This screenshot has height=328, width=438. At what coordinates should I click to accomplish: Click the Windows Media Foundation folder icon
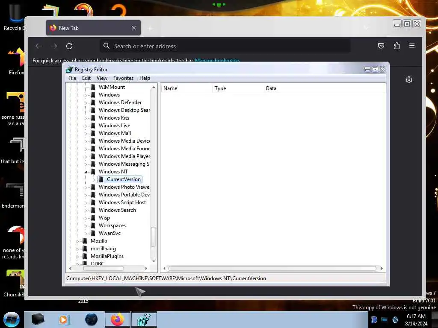pos(93,149)
